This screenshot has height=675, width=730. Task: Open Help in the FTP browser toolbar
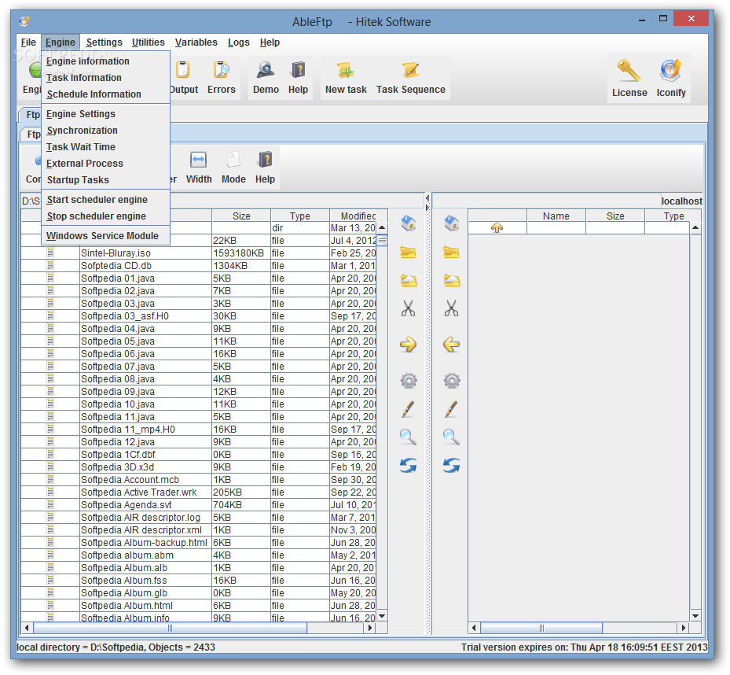pyautogui.click(x=265, y=168)
